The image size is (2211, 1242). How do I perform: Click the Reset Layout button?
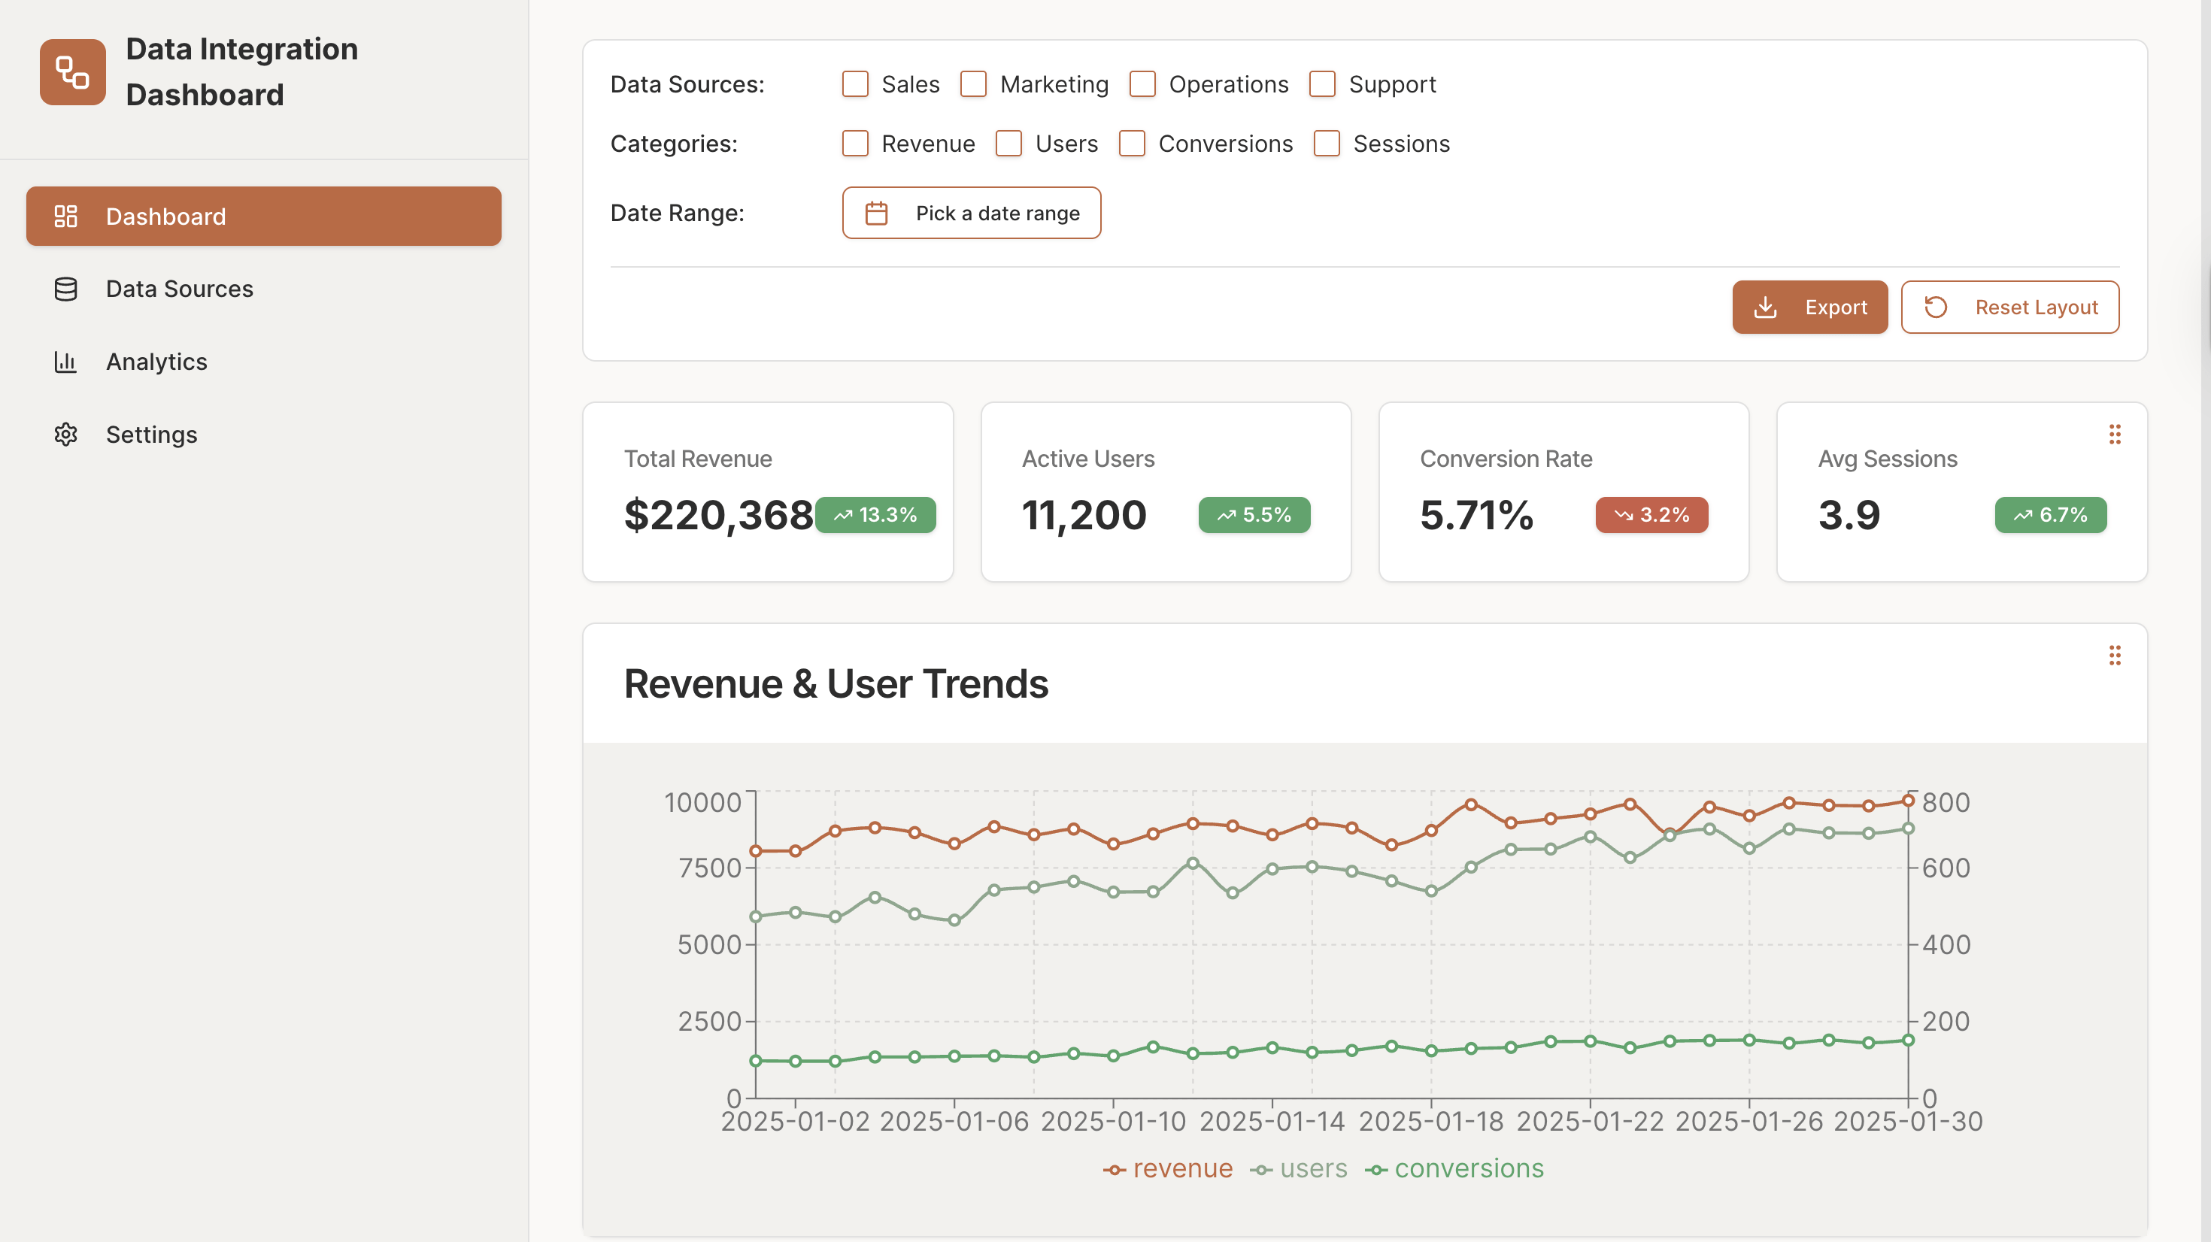click(2010, 307)
